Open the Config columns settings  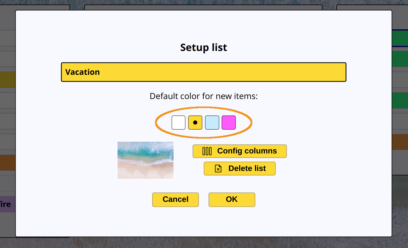[240, 151]
